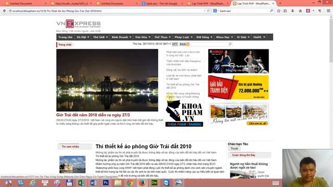The width and height of the screenshot is (333, 187).
Task: Open Thiên nhiên trên đảo Kangaroo link
Action: pos(184,62)
